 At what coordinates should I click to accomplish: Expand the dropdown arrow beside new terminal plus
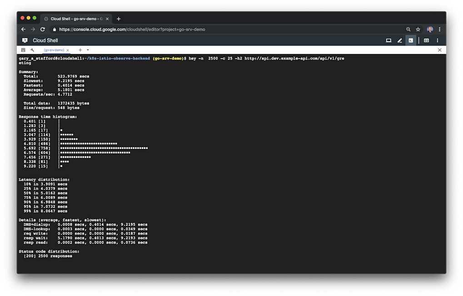click(x=88, y=50)
